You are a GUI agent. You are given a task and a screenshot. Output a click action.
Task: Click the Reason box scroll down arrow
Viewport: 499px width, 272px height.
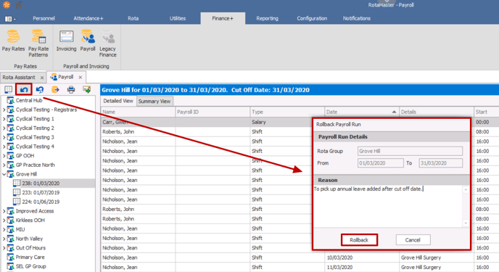(x=466, y=223)
